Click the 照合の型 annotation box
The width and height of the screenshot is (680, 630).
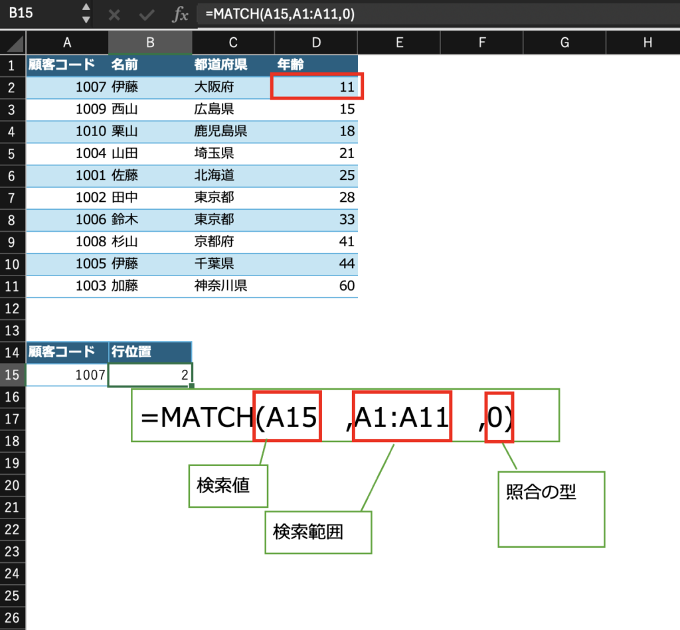[x=551, y=509]
